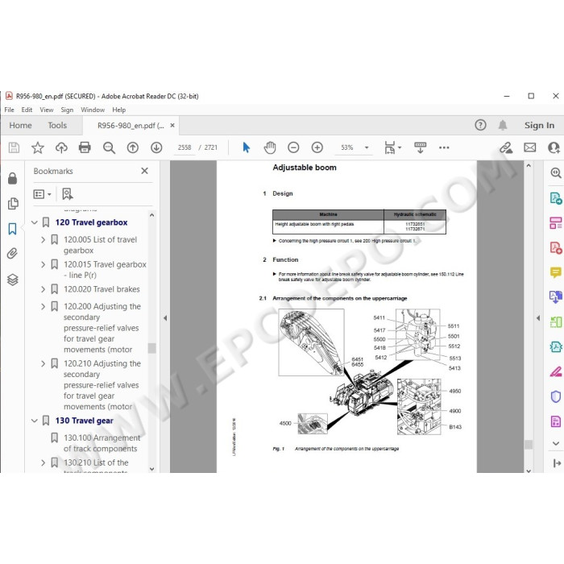Open Comment tool in right pane
The height and width of the screenshot is (564, 564).
(x=556, y=272)
